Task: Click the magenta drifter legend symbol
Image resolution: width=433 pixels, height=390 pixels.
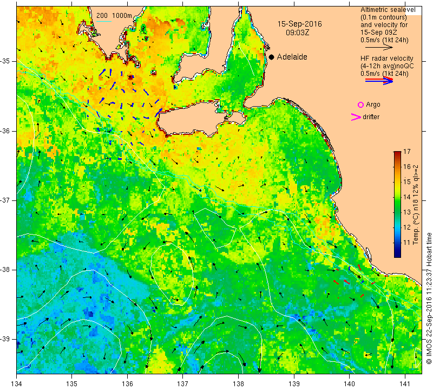Action: click(x=356, y=117)
